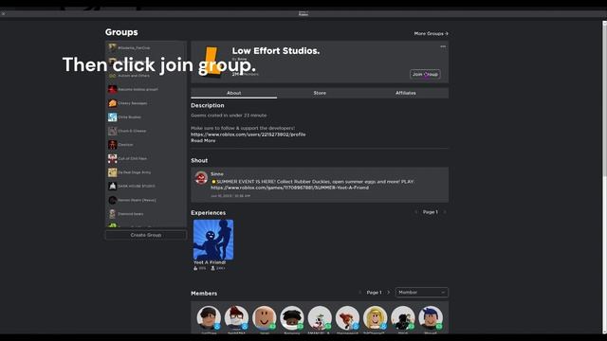Switch to the About tab
The height and width of the screenshot is (341, 607).
[234, 93]
